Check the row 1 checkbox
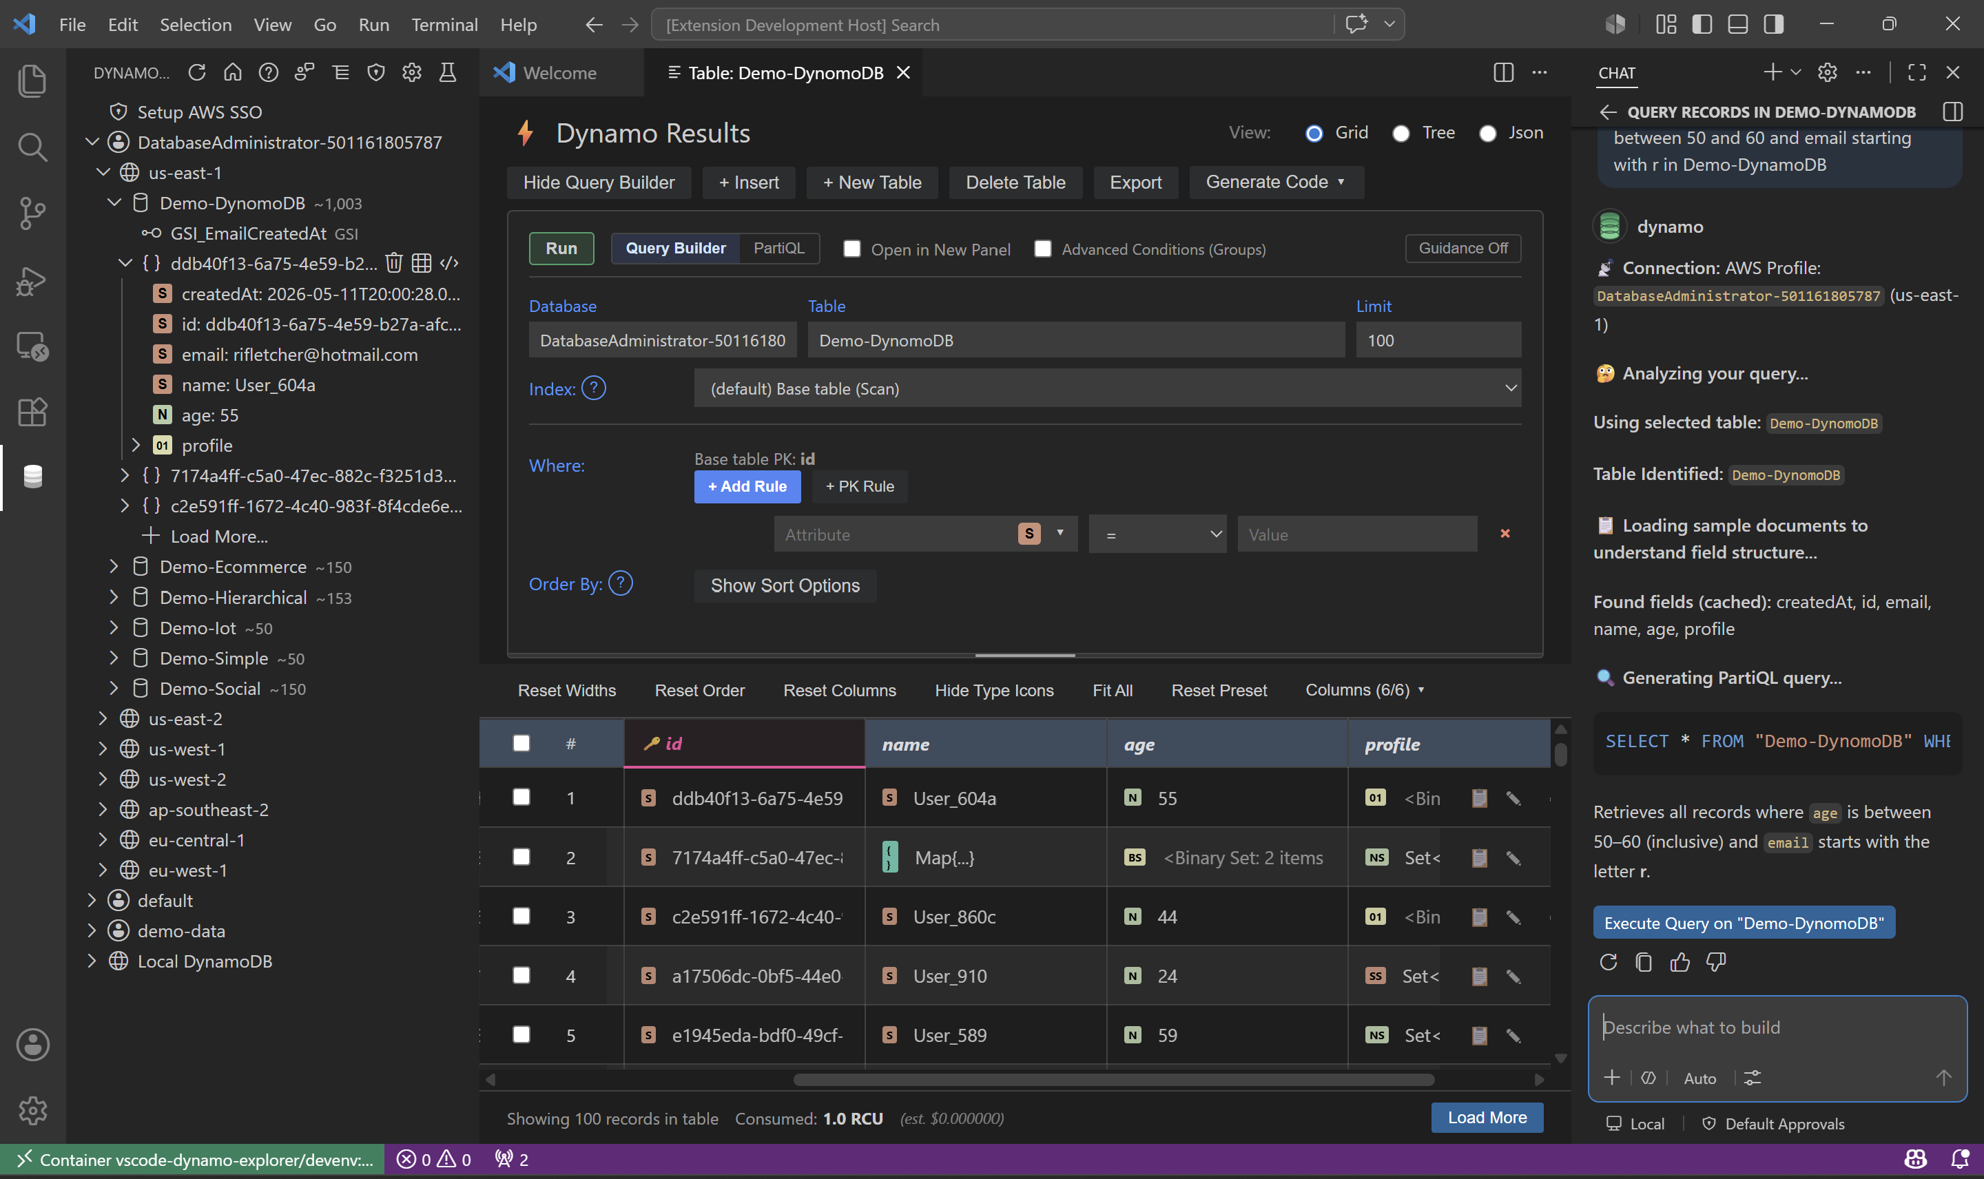The image size is (1984, 1179). coord(521,797)
